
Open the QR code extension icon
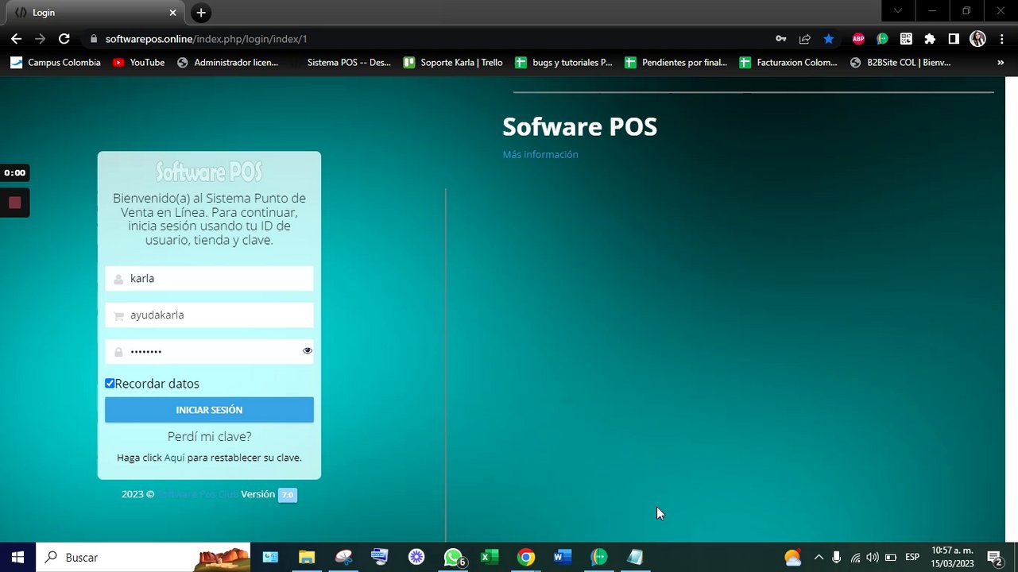click(x=906, y=39)
